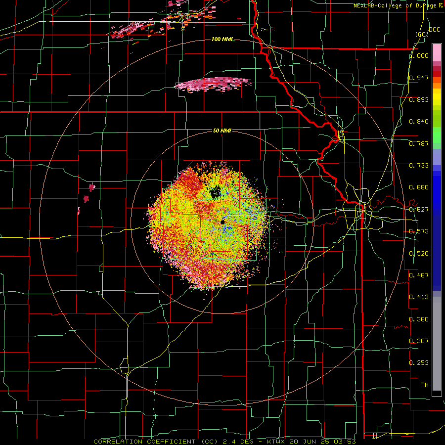Pick the gray low-value color bar segment
Screen dimensions: 445x445
point(437,344)
